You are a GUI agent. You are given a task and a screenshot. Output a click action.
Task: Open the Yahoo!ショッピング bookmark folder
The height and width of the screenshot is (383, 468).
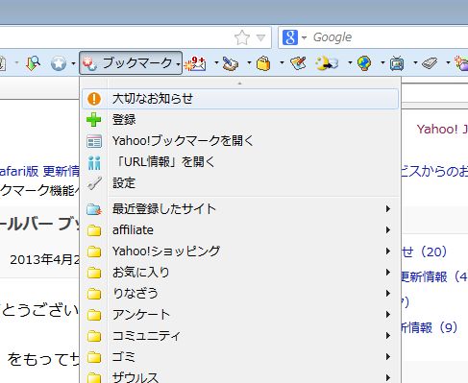(x=240, y=251)
